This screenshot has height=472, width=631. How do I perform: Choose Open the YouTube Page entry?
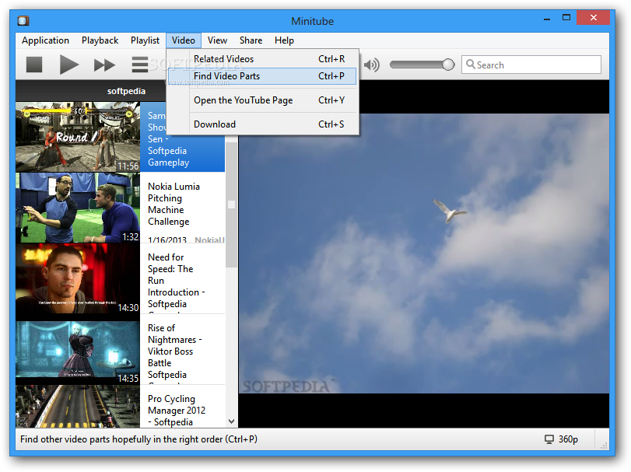point(262,100)
